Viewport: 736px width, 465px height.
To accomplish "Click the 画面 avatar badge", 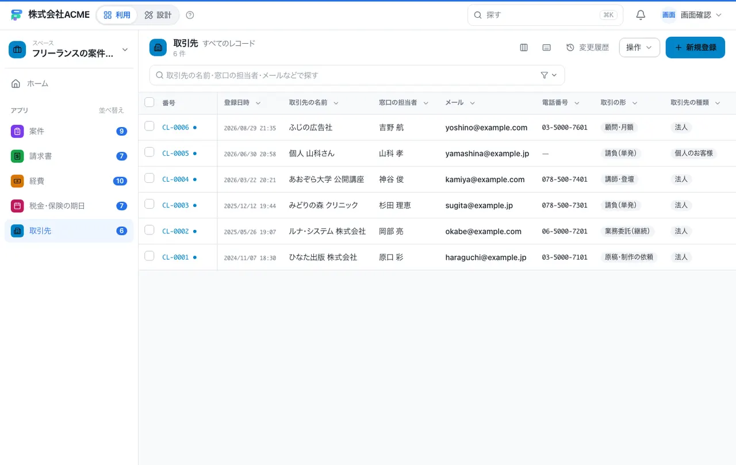I will pyautogui.click(x=669, y=15).
